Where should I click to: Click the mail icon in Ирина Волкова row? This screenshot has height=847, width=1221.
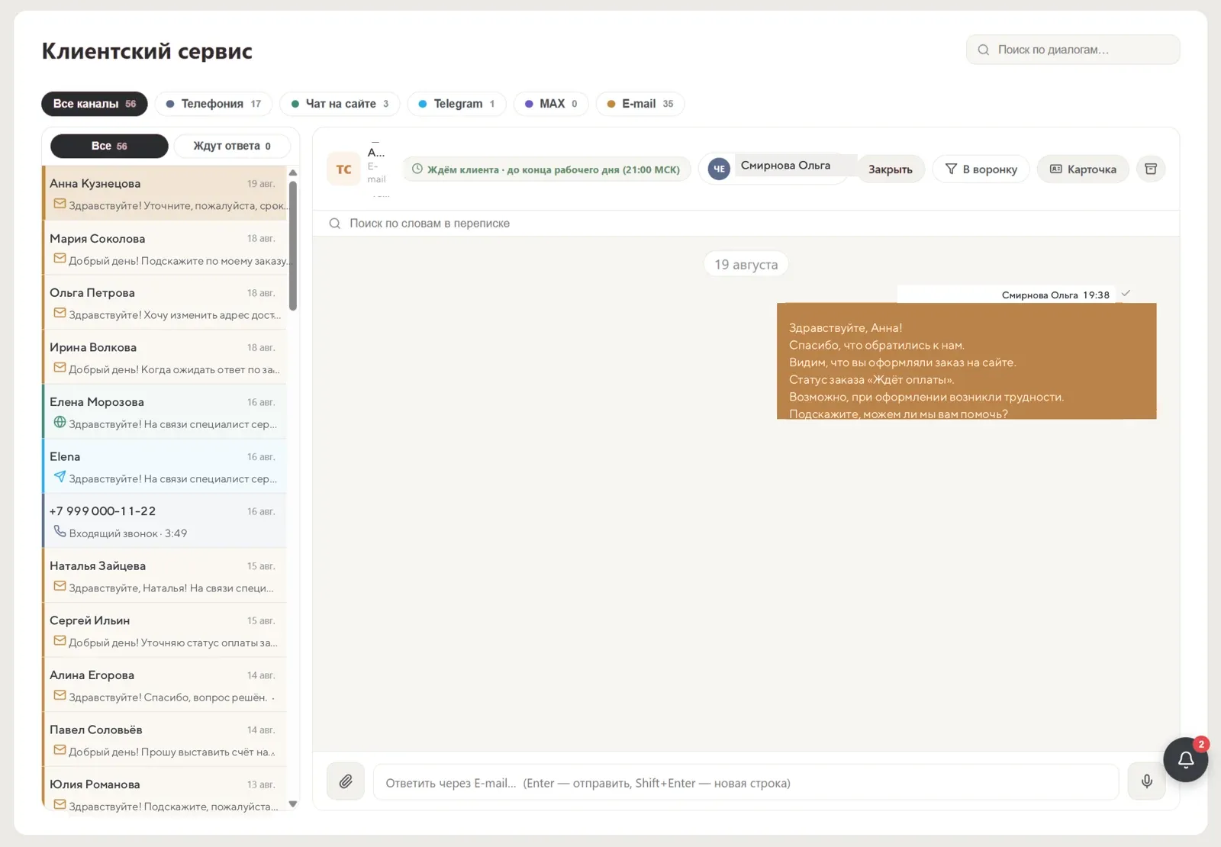(60, 368)
